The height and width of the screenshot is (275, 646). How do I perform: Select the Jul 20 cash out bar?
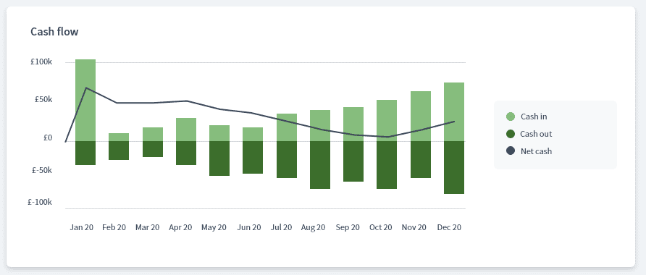[x=287, y=160]
